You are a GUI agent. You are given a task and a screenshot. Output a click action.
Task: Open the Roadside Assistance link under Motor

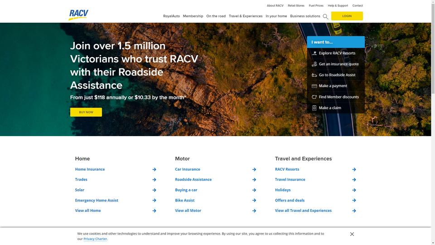(x=193, y=180)
